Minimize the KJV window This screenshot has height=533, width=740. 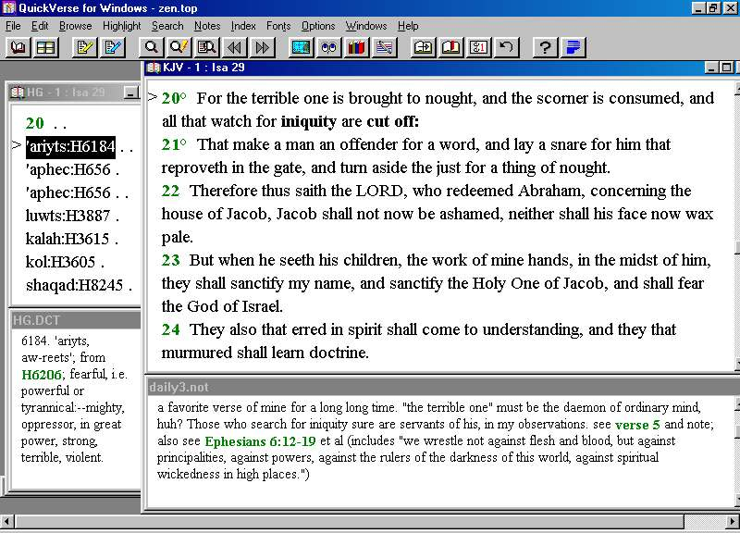(711, 68)
